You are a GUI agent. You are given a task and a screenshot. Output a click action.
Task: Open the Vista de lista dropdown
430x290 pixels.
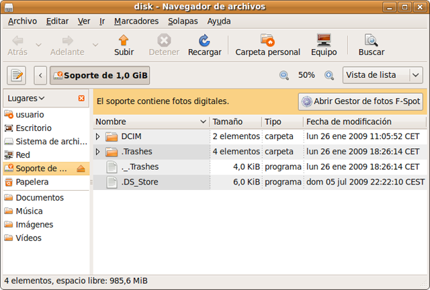point(382,75)
